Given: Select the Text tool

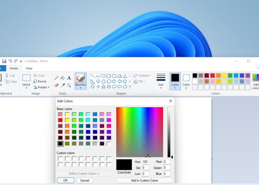Looking at the screenshot, I should (69, 78).
